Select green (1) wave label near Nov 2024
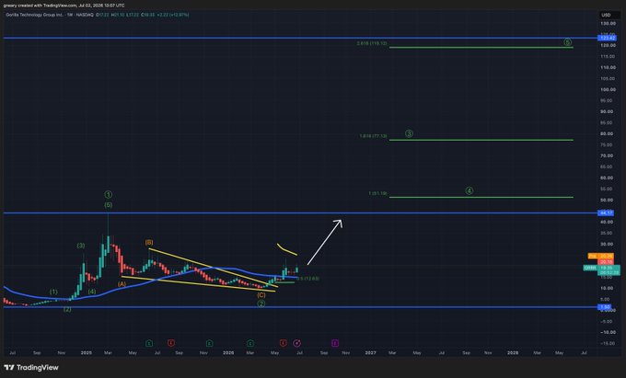Viewport: 626px width, 378px height. 53,292
